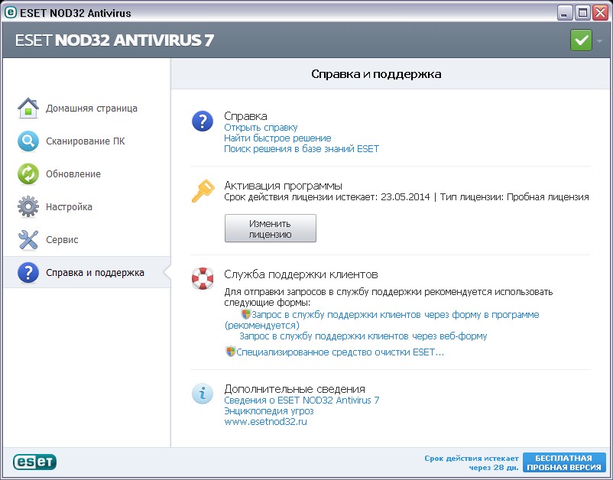Click shield icon beside Специализированное средство очистки
The image size is (613, 480).
click(x=231, y=352)
